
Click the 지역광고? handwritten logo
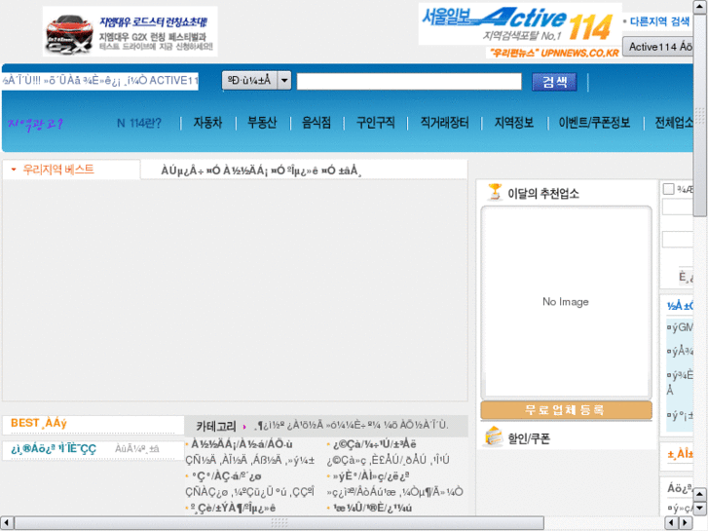[x=35, y=124]
